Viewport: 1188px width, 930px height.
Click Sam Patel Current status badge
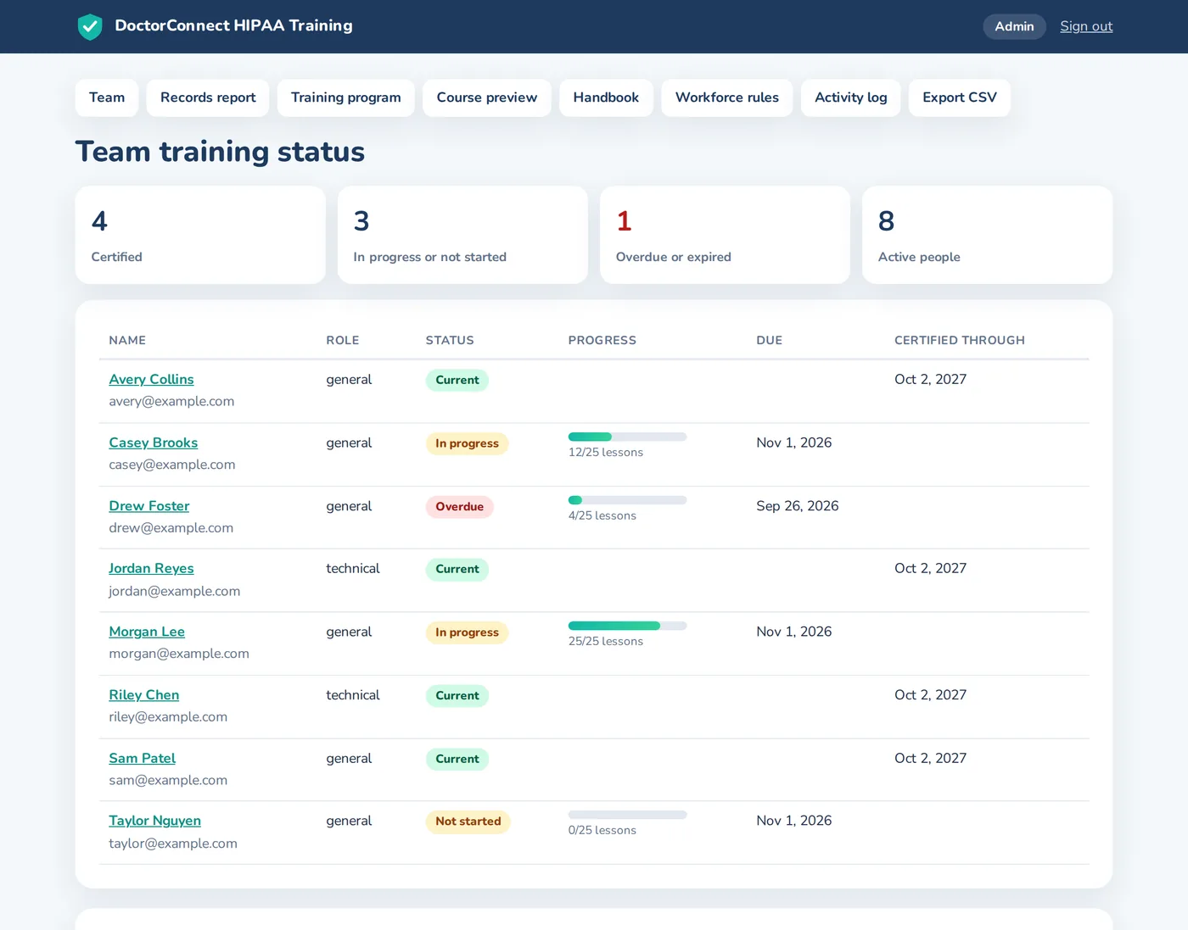pos(457,759)
